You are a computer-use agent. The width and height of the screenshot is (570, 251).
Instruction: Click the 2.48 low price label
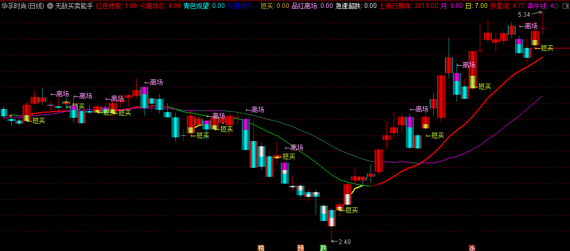coord(344,242)
